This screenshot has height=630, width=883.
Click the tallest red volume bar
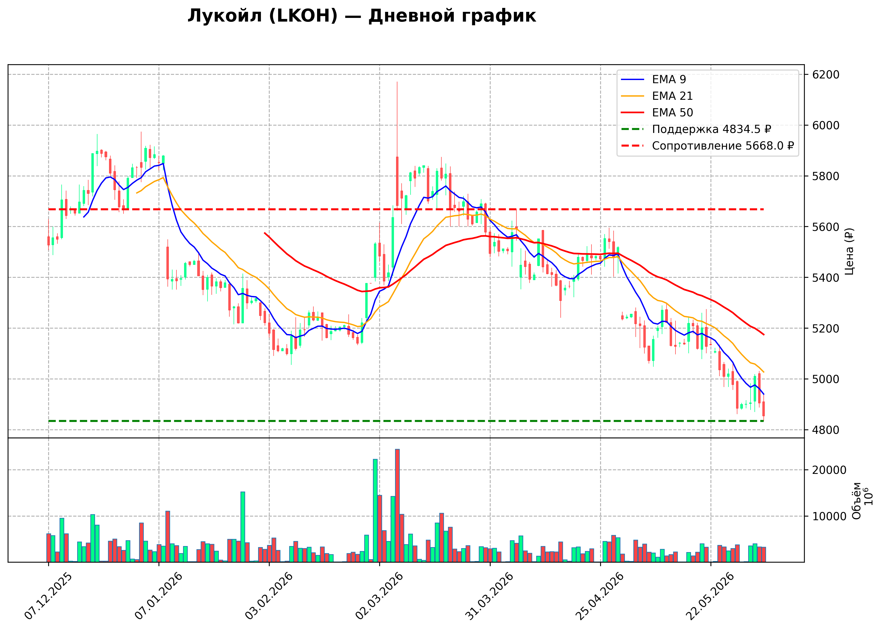tap(397, 505)
